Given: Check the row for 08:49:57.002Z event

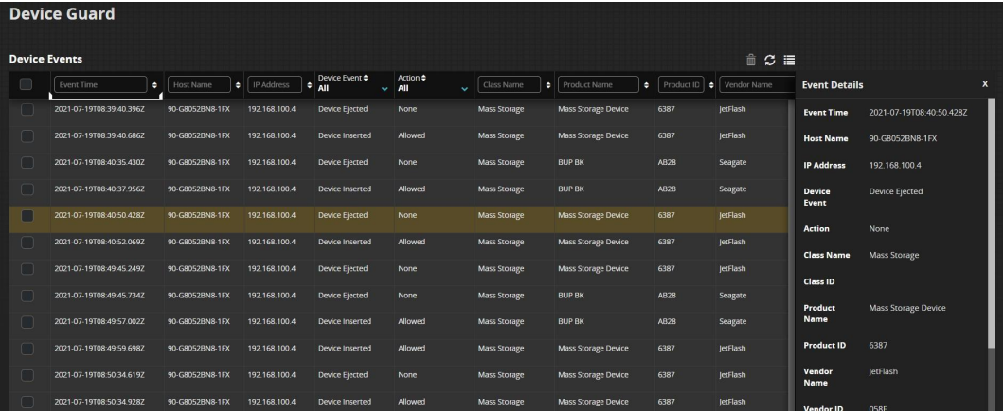Looking at the screenshot, I should tap(27, 322).
